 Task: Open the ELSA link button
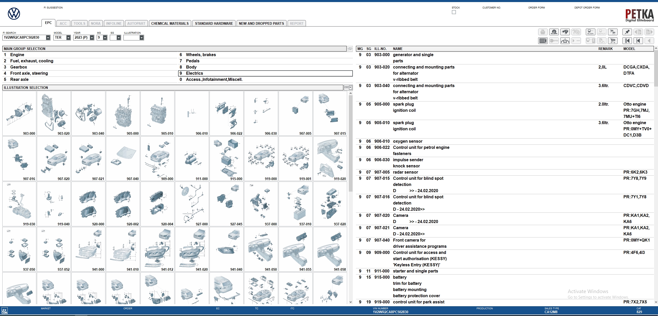coord(590,32)
